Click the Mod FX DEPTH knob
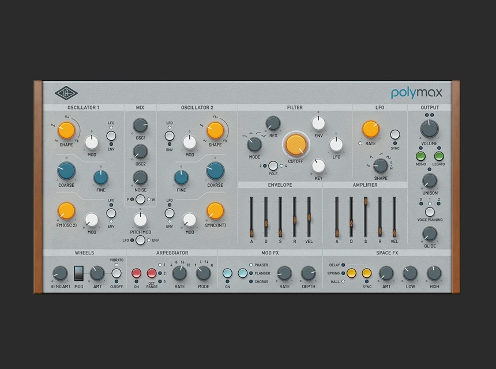The height and width of the screenshot is (369, 496). pyautogui.click(x=308, y=273)
